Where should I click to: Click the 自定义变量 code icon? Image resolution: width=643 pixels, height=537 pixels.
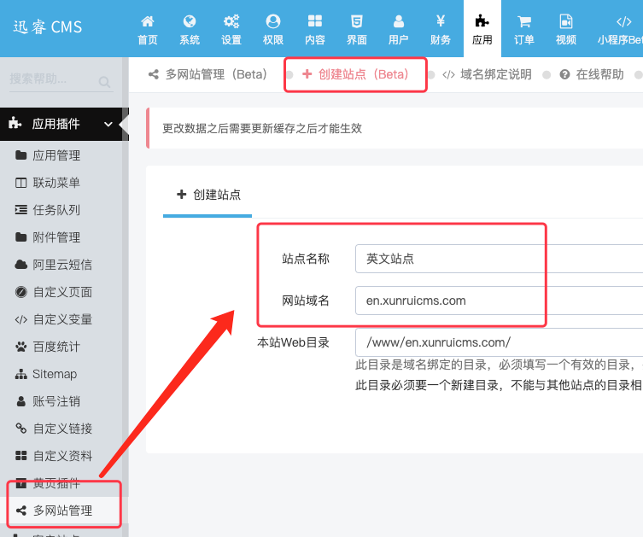20,319
